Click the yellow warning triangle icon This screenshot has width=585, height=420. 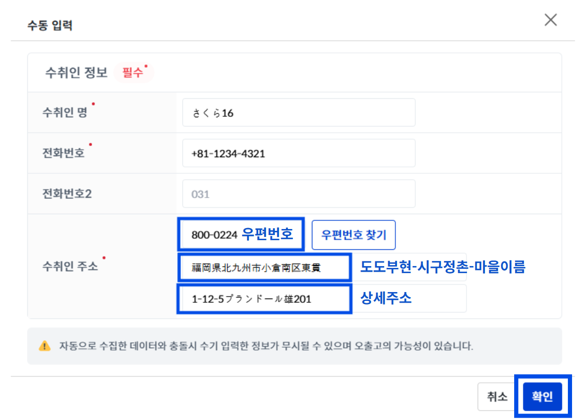pyautogui.click(x=44, y=346)
